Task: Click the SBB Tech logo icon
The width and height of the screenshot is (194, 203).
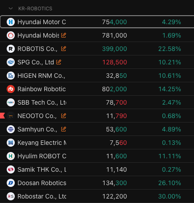Action: [11, 102]
